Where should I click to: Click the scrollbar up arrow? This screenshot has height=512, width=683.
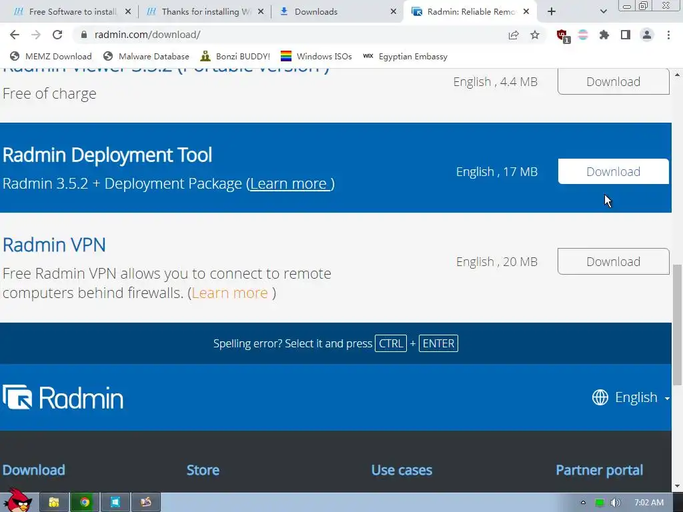pos(678,75)
